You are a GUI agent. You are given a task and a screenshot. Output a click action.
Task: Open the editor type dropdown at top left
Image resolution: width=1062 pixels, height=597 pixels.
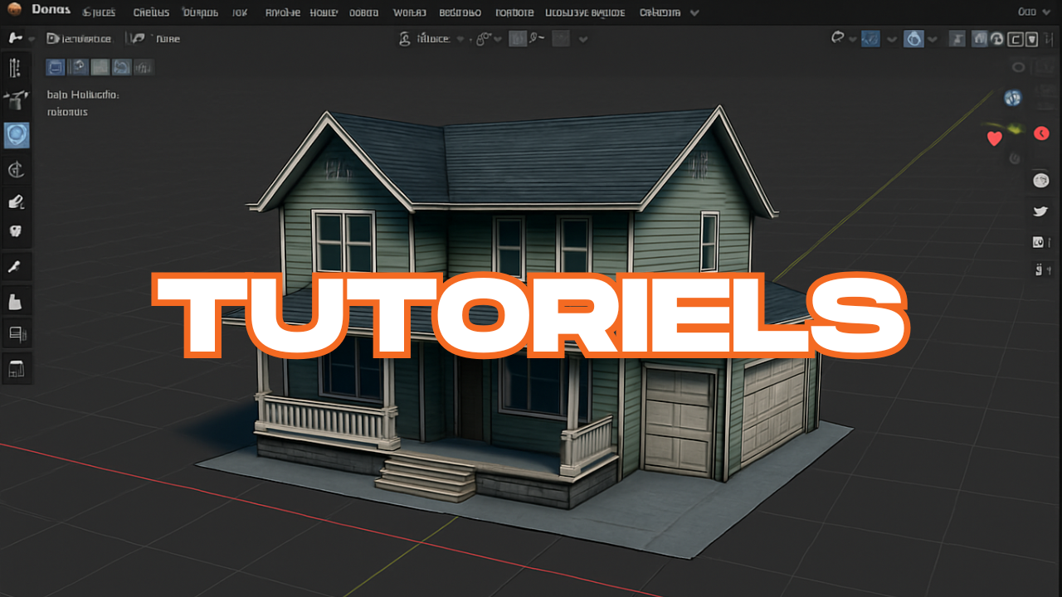pyautogui.click(x=20, y=38)
